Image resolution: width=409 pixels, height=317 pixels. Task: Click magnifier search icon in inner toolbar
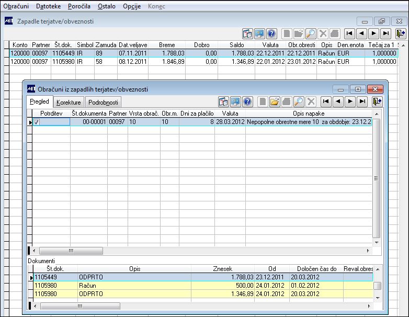coord(299,101)
